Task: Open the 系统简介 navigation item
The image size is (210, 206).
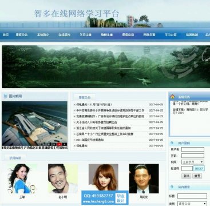Action: [43, 35]
